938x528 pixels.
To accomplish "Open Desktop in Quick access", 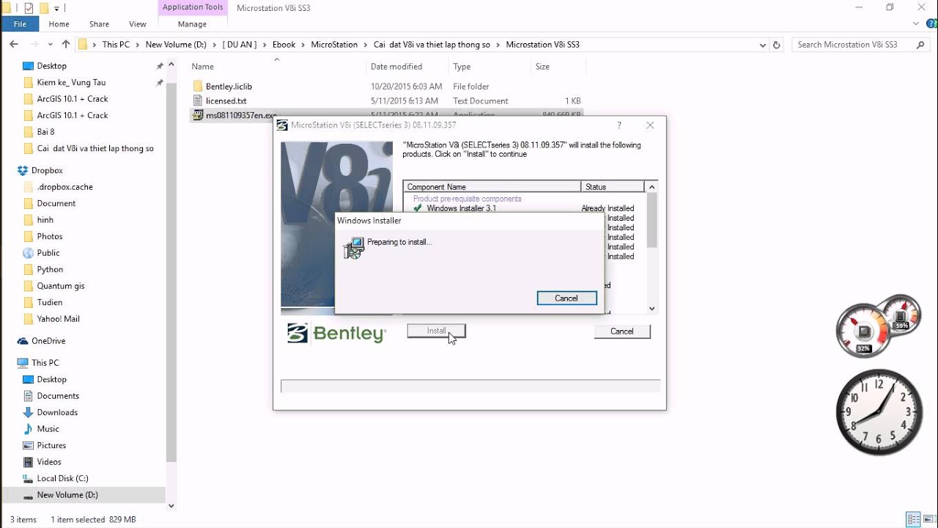I will click(x=51, y=66).
